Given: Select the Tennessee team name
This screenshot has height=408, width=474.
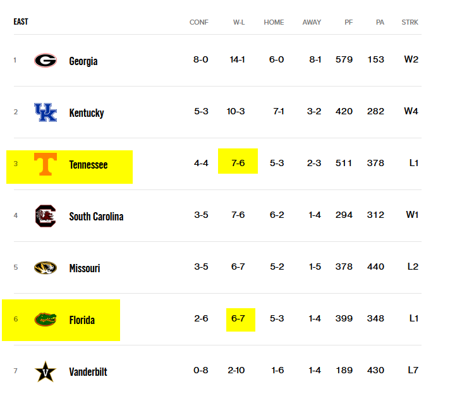Looking at the screenshot, I should coord(88,165).
